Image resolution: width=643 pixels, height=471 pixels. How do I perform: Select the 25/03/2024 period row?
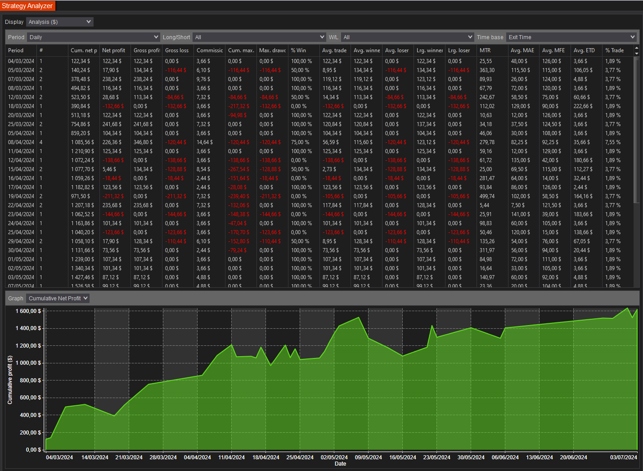319,124
